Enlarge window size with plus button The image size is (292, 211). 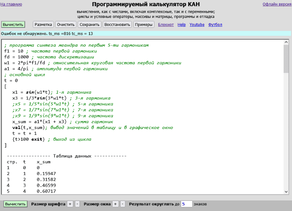(x=115, y=204)
